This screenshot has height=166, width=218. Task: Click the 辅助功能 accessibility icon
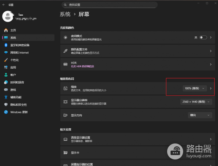pyautogui.click(x=6, y=97)
